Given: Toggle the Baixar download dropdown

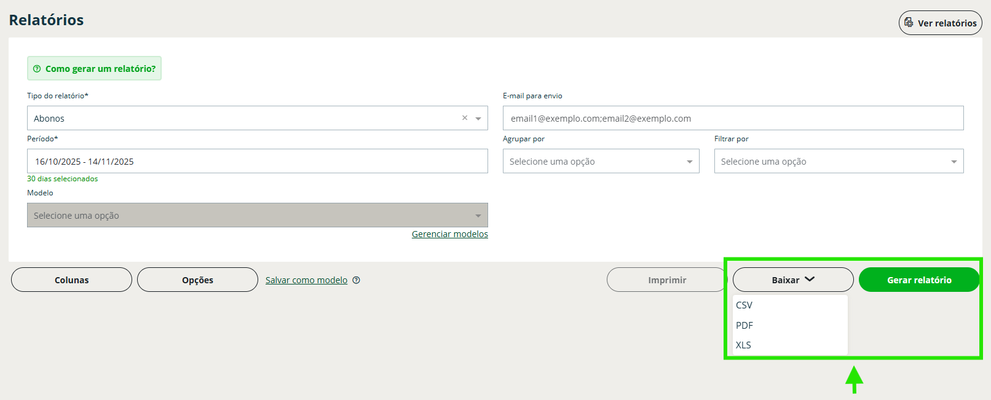Looking at the screenshot, I should 792,280.
